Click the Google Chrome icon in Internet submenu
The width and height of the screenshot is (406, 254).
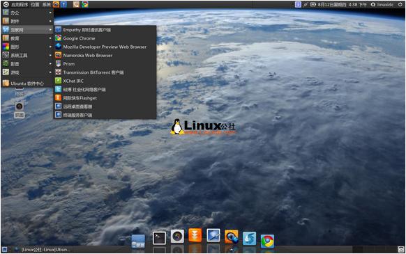[59, 38]
